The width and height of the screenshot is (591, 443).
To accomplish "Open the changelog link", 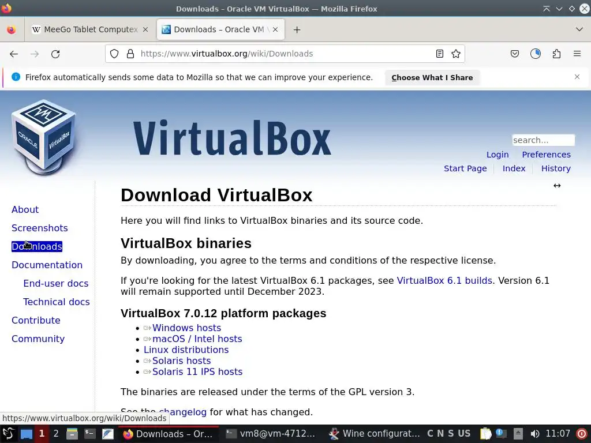I will point(183,412).
